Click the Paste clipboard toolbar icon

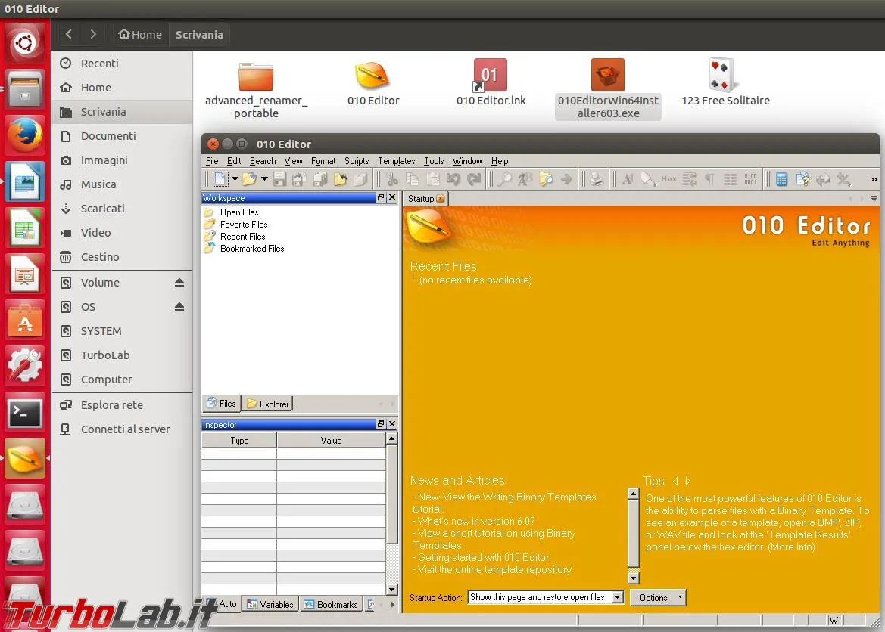(433, 179)
